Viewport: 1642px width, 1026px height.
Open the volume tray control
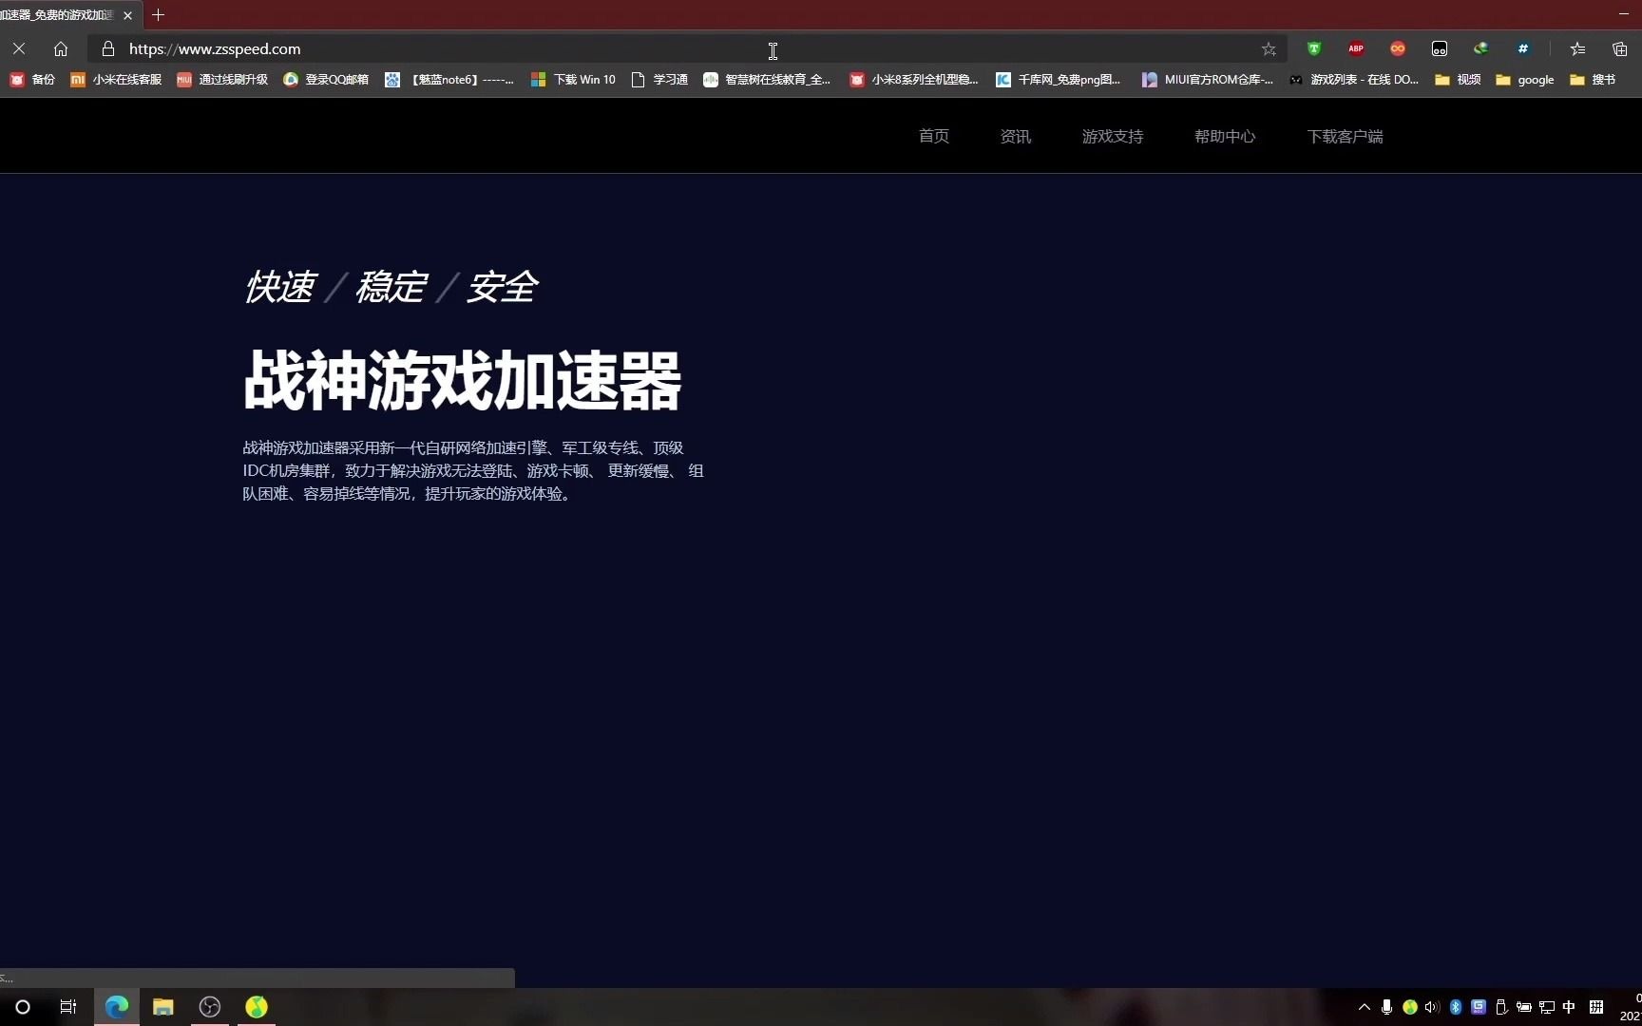point(1432,1007)
